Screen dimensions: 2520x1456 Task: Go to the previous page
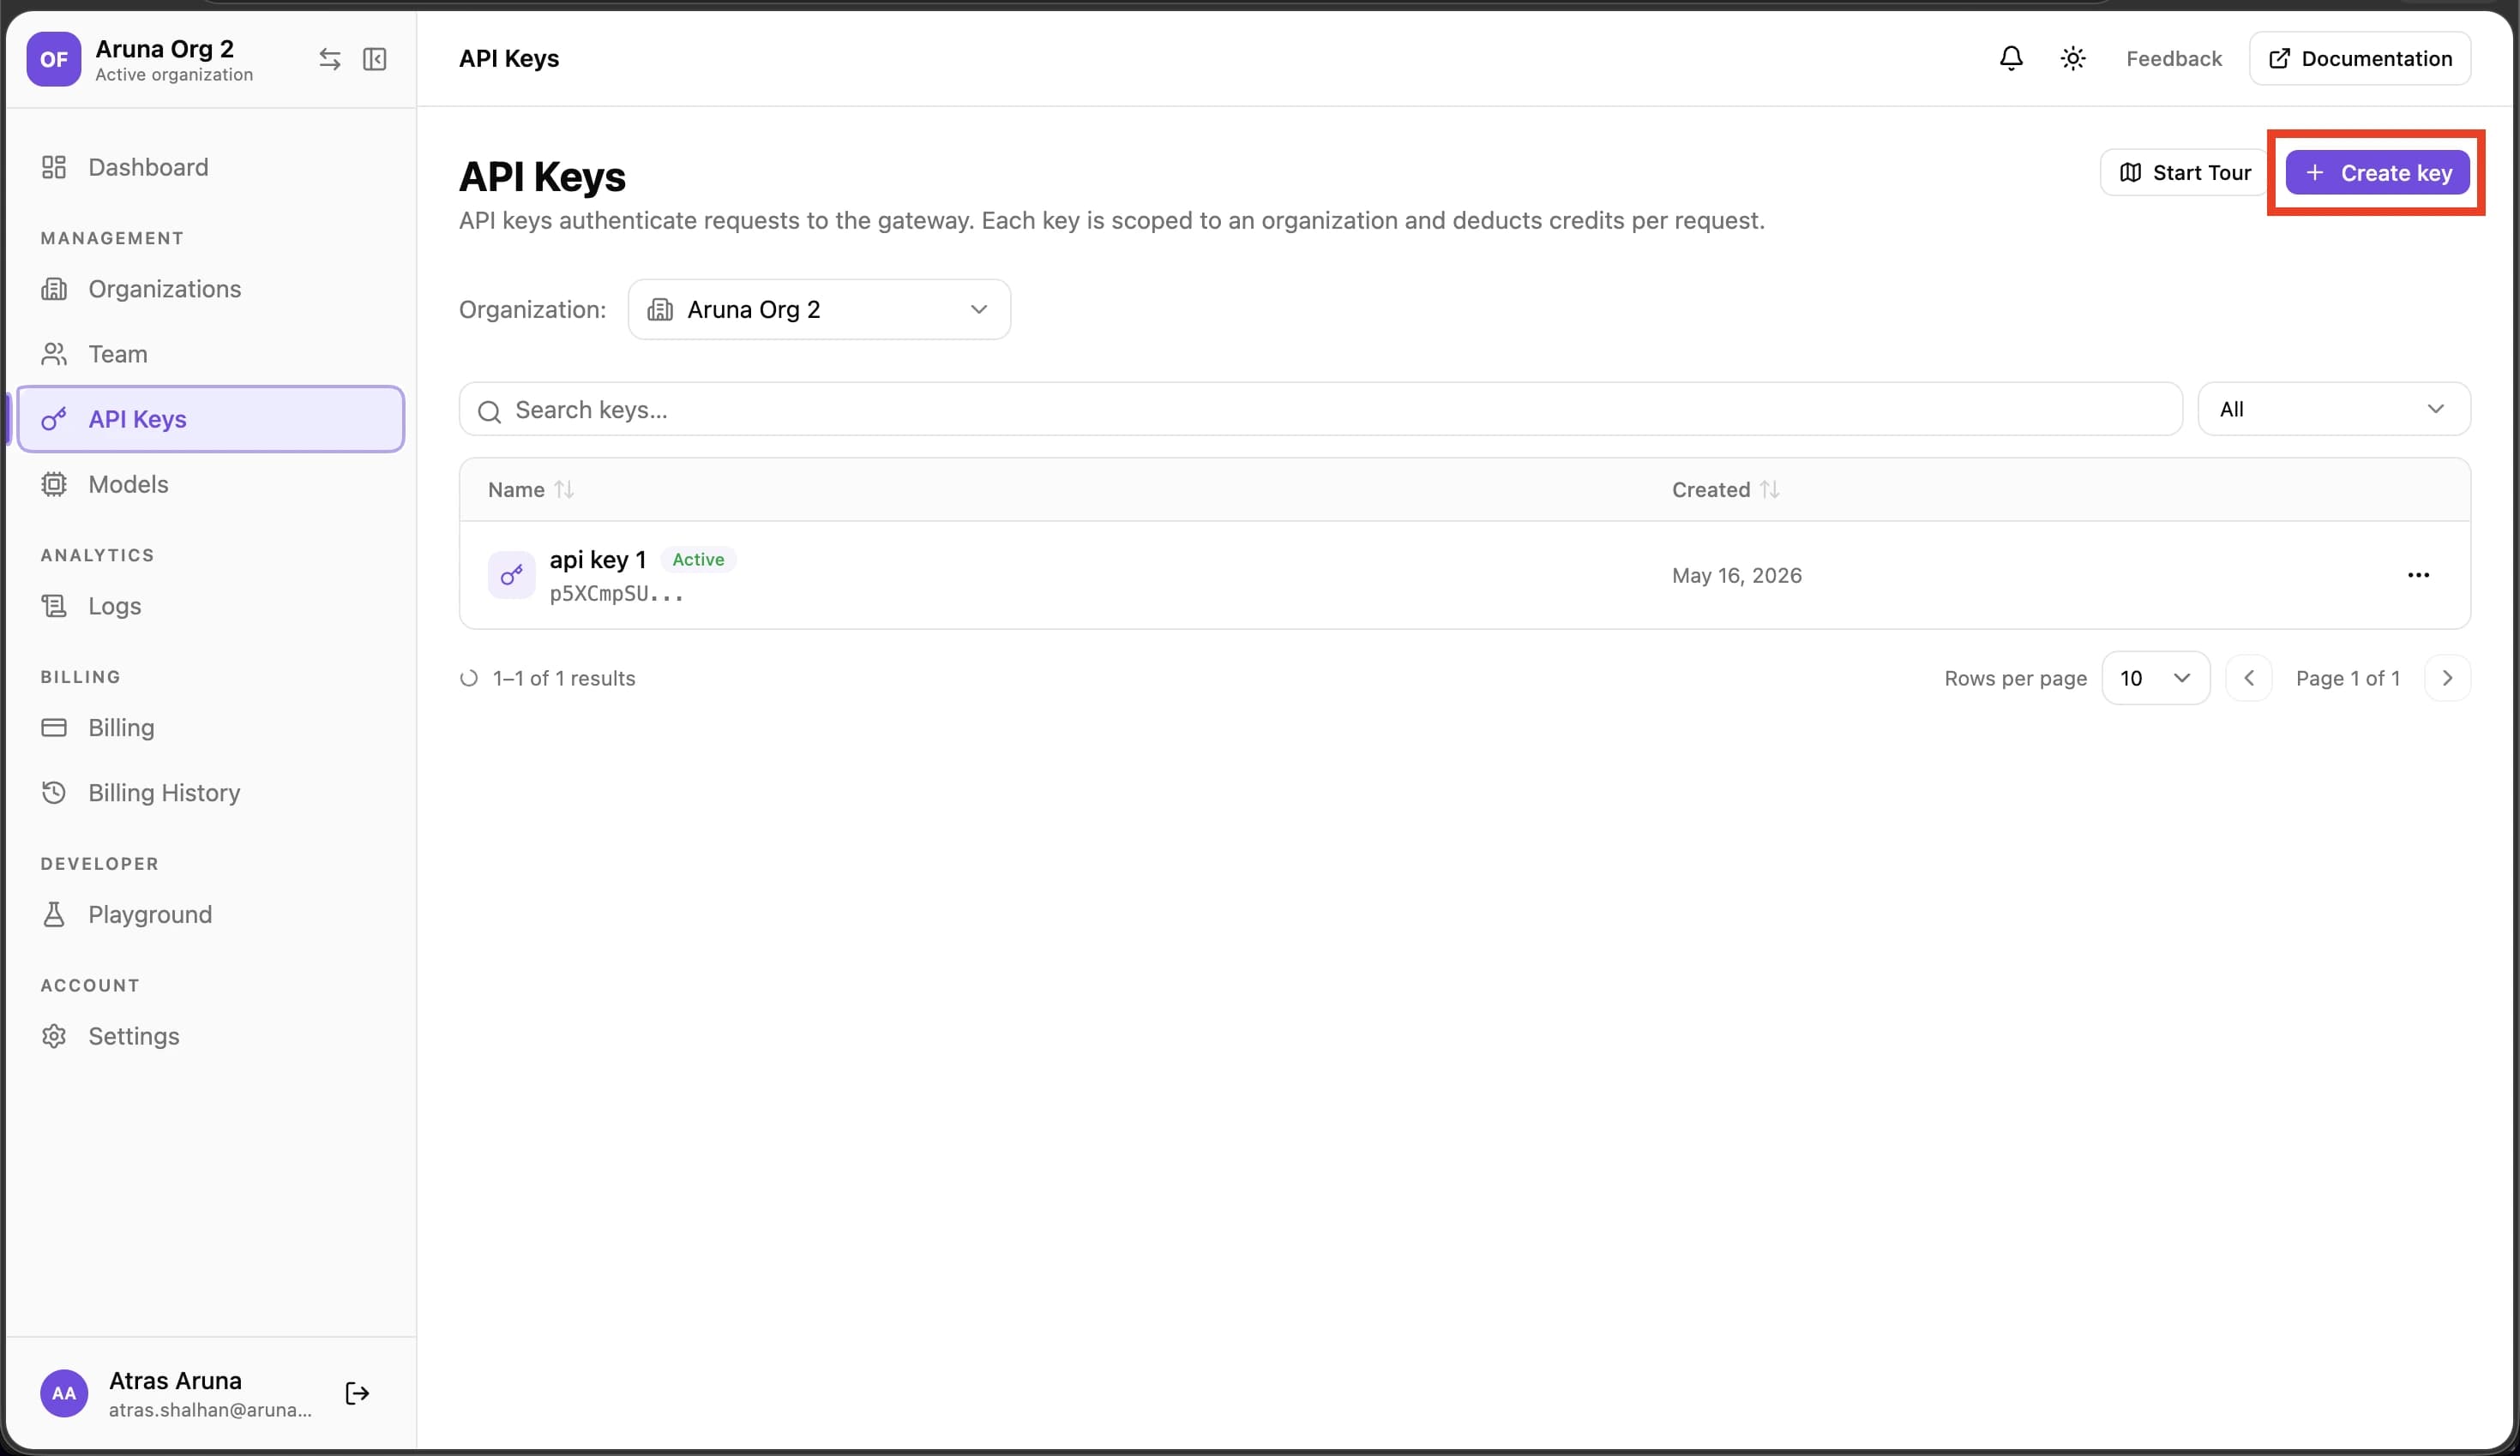2249,679
